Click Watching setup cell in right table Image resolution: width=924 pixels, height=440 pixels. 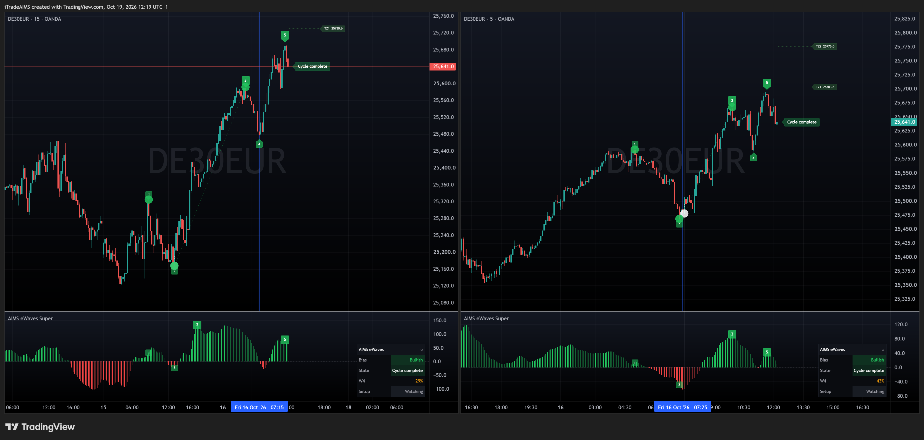coord(869,391)
